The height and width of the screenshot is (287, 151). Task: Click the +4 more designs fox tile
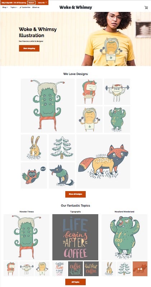140,269
